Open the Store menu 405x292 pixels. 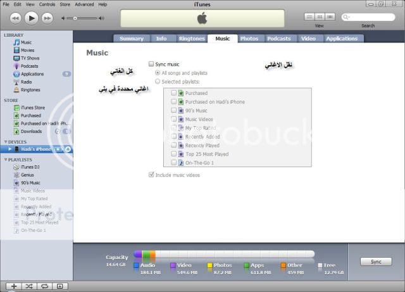pos(65,4)
